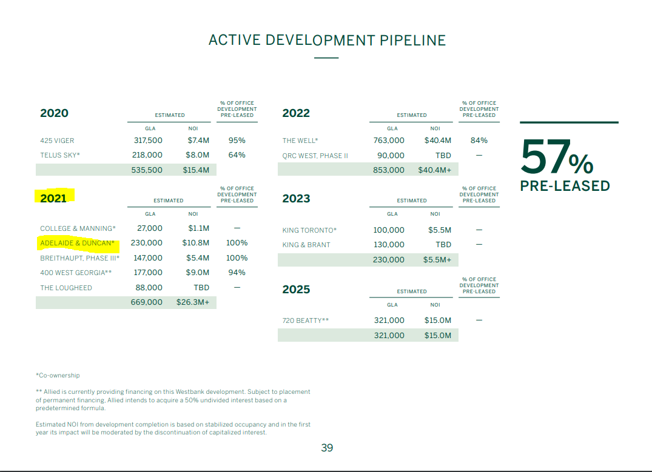Click The Well GLA value 763,000
Screen dimensions: 652x472
click(388, 141)
